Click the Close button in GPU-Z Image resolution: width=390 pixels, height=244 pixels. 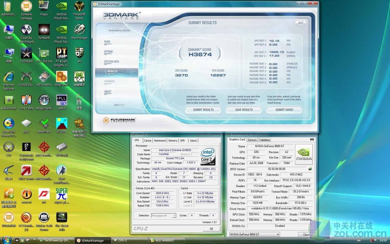306,235
